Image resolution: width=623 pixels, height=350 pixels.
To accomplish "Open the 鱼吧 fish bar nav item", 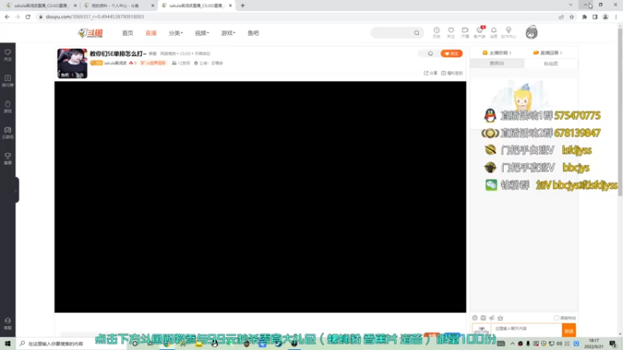I will pyautogui.click(x=253, y=33).
